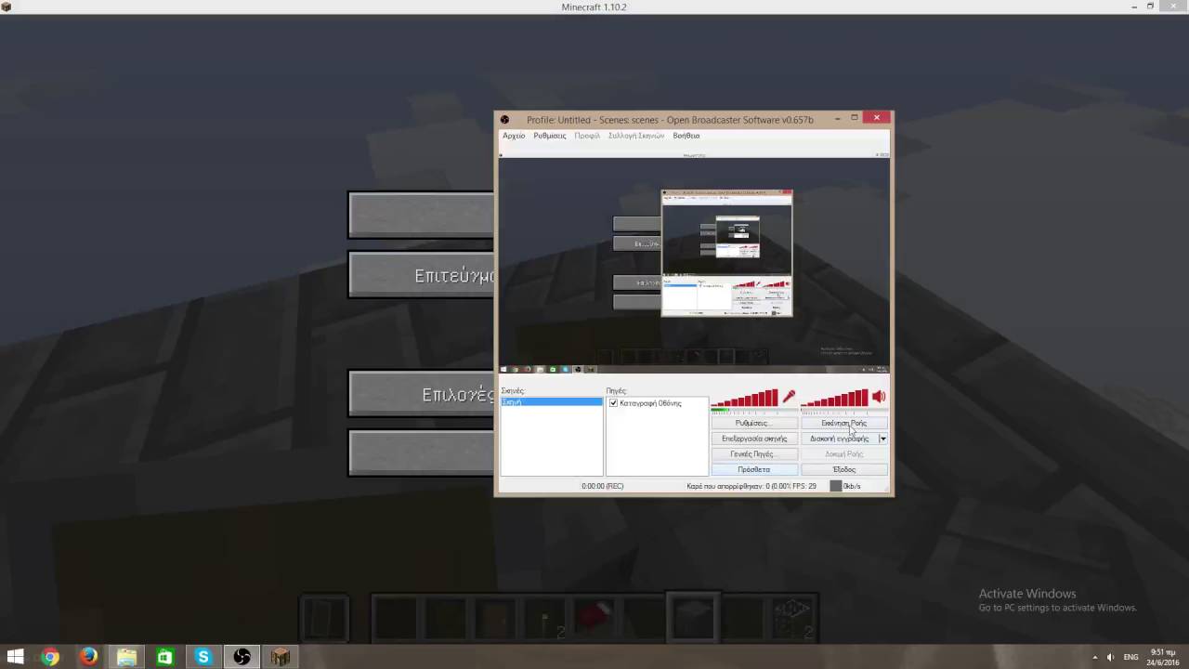Show hidden system tray icons
The image size is (1189, 669).
pos(1094,657)
